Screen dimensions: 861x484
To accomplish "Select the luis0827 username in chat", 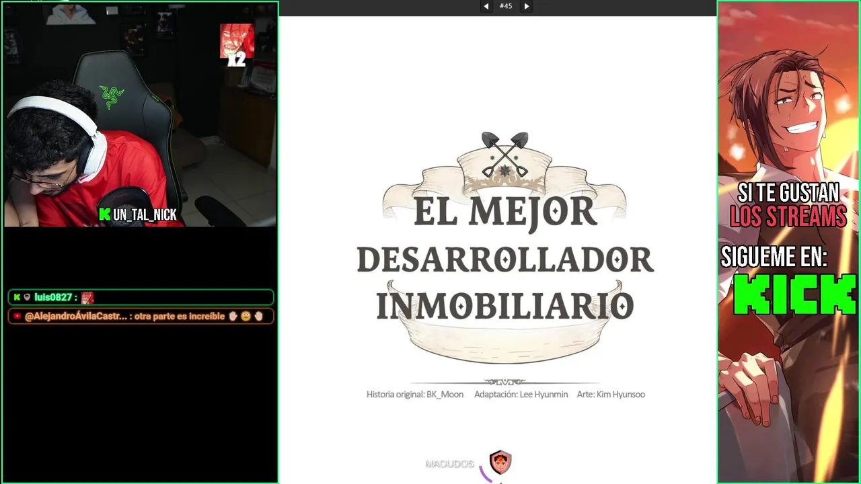I will pyautogui.click(x=53, y=297).
